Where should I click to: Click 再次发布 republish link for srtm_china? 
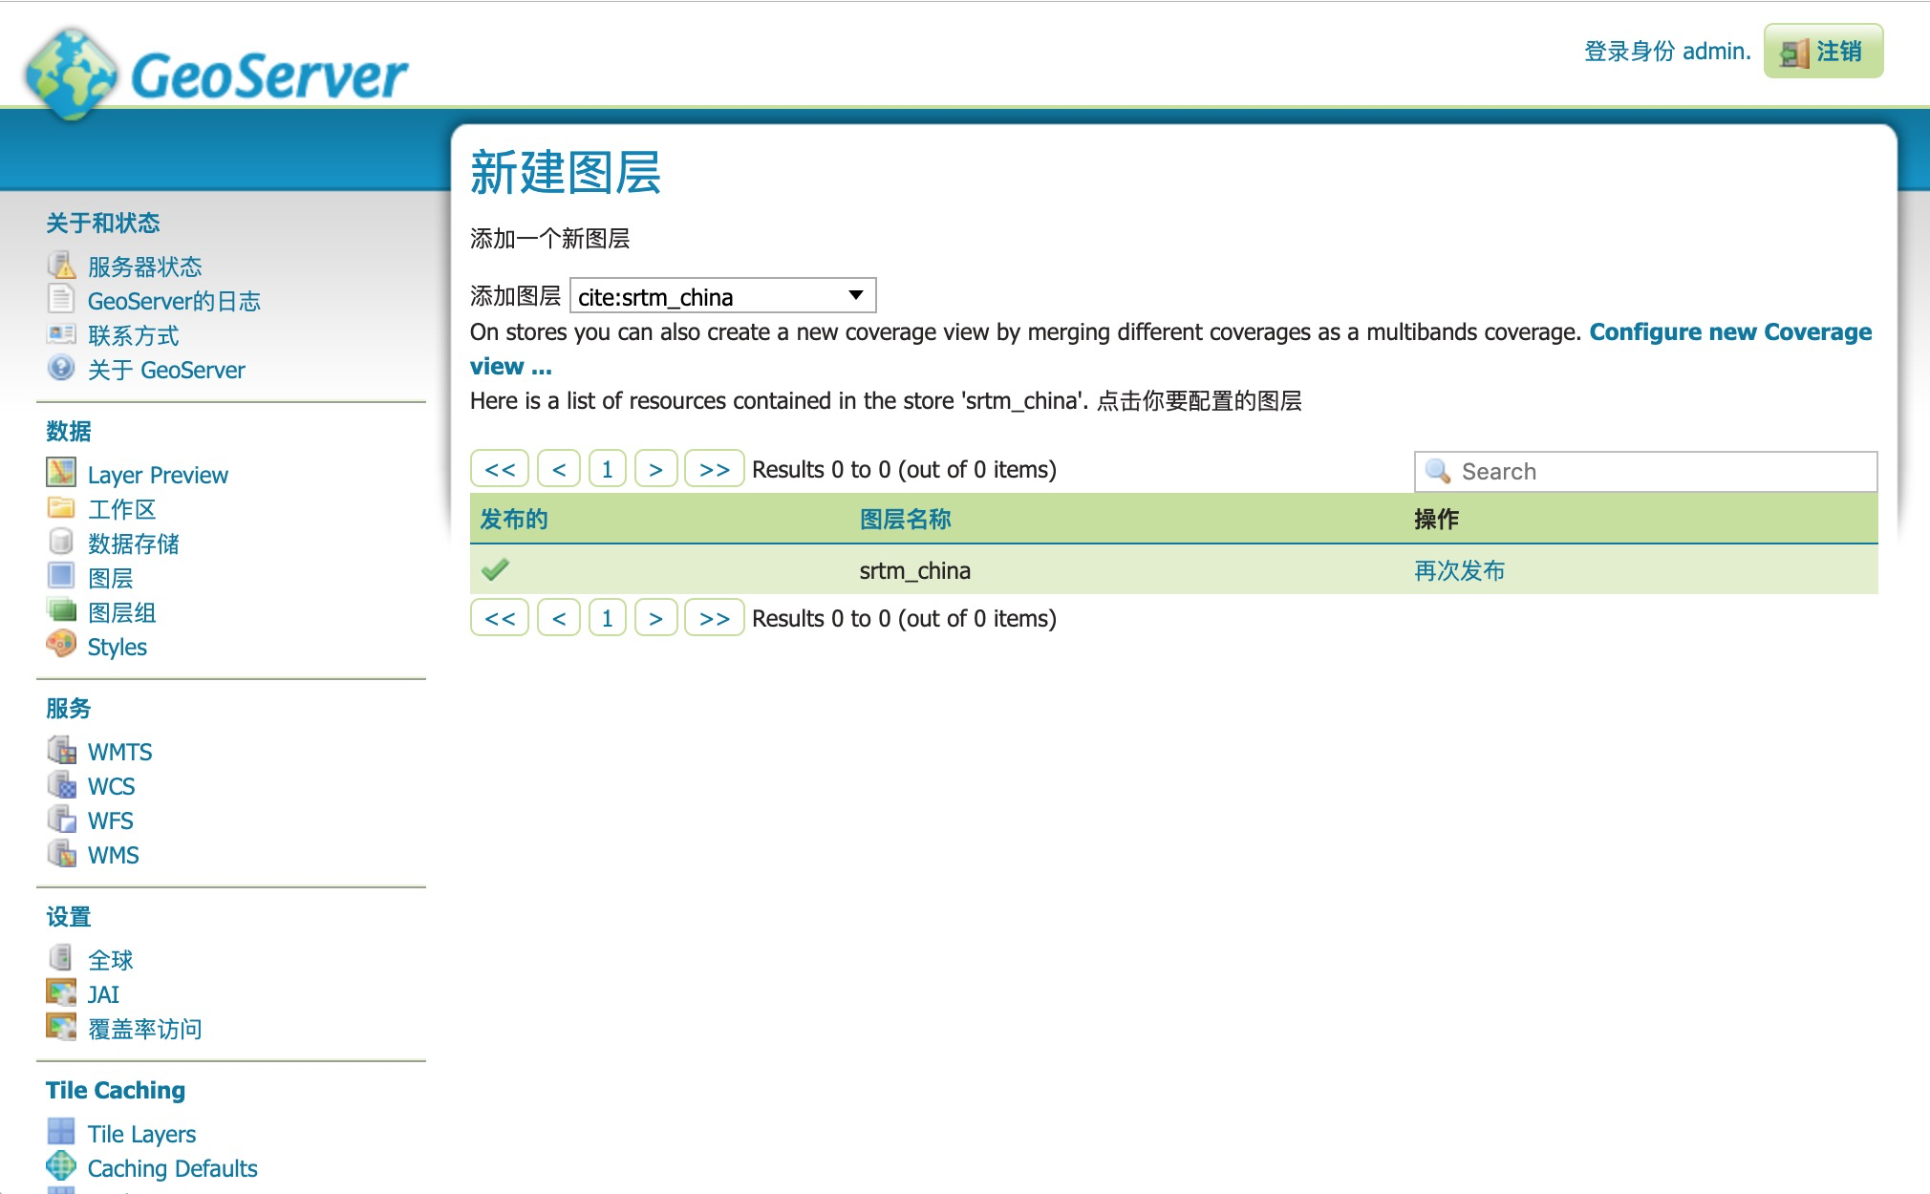1457,569
